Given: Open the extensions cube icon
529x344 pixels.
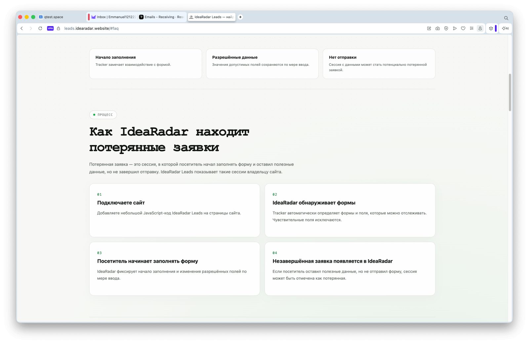Looking at the screenshot, I should [491, 28].
